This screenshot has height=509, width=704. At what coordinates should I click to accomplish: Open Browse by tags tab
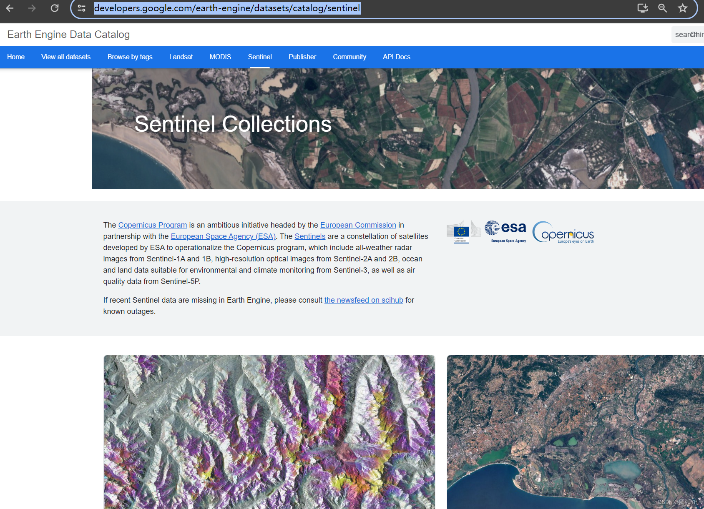click(130, 57)
